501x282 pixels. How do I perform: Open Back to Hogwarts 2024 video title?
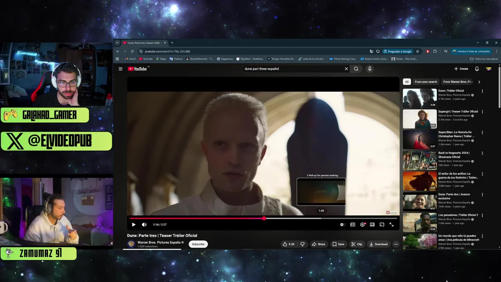(x=454, y=155)
